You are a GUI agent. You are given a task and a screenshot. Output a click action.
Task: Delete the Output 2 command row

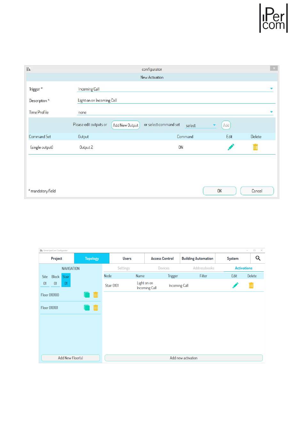(255, 147)
